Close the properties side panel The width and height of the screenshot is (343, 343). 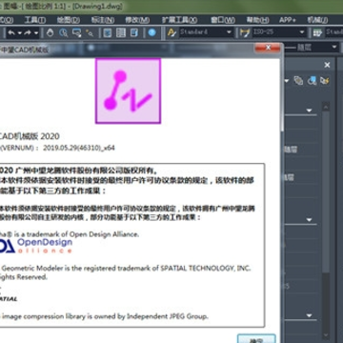coord(327,65)
